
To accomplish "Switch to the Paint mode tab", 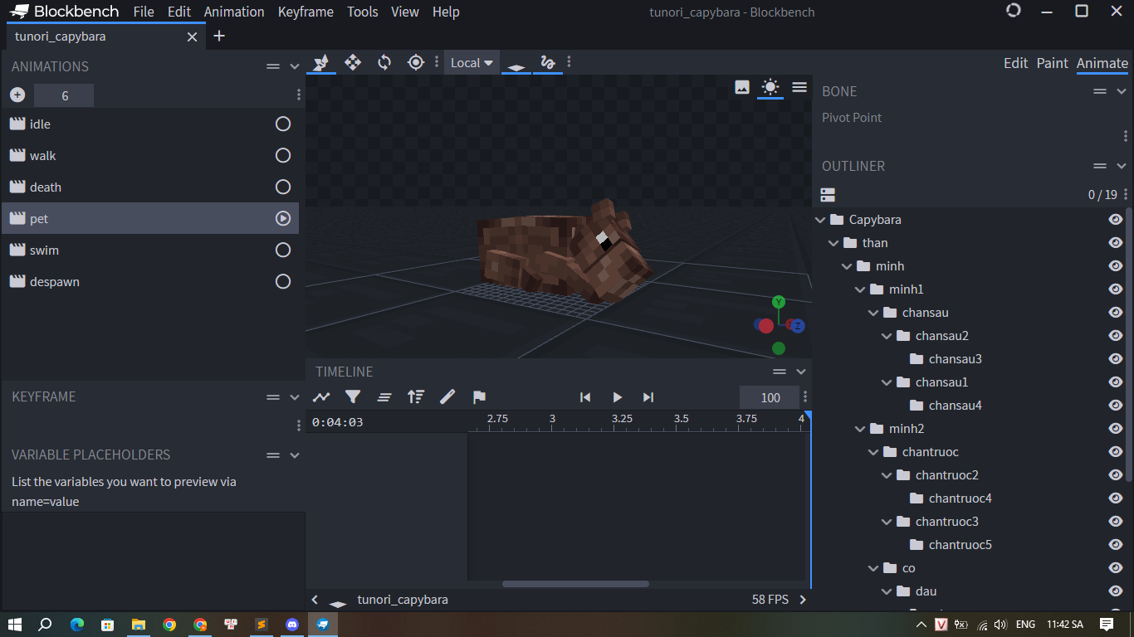I will click(x=1052, y=63).
